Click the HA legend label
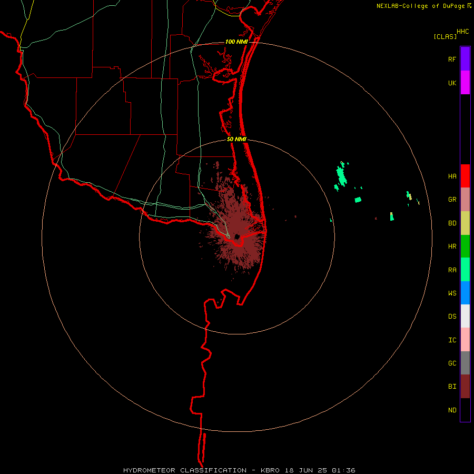The image size is (474, 474). pos(452,176)
